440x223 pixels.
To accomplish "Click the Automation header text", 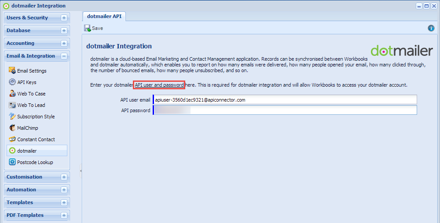I will coord(21,190).
